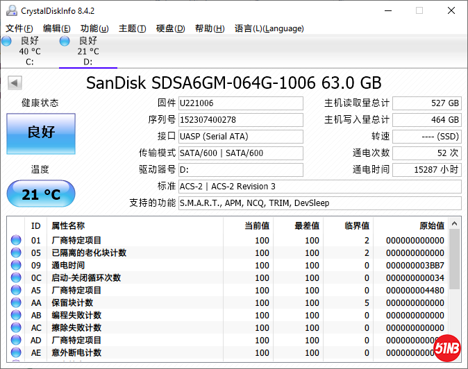Click the C: drive status orb
This screenshot has height=369, width=468.
tap(6, 42)
